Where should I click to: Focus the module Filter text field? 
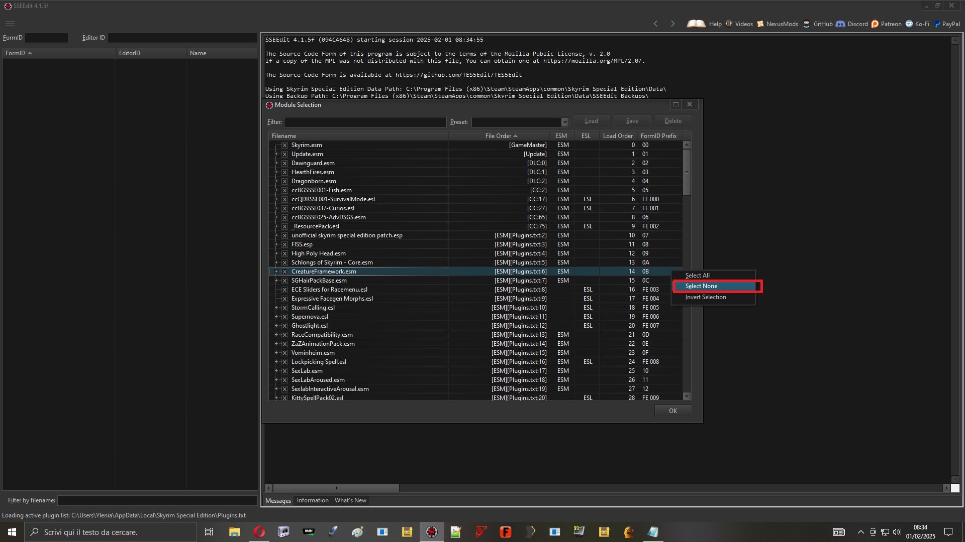(x=365, y=122)
